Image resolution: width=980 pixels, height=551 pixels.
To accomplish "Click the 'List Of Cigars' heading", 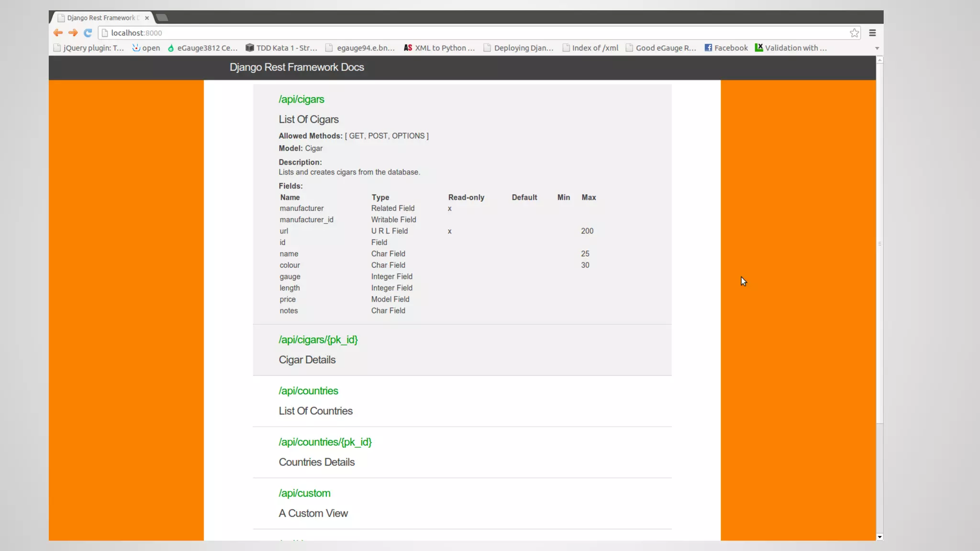I will click(309, 120).
